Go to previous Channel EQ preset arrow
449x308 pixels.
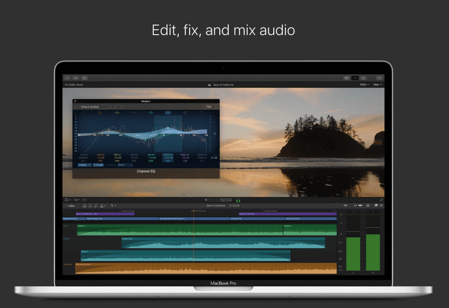(116, 107)
